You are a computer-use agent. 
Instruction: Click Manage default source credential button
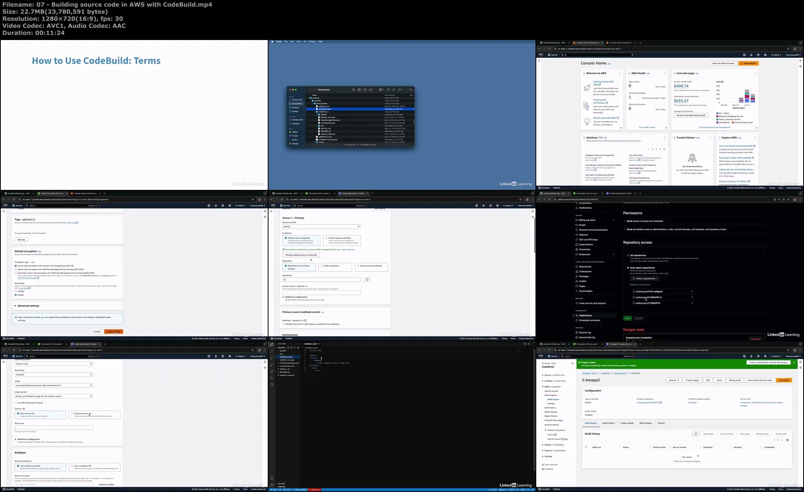(x=301, y=255)
